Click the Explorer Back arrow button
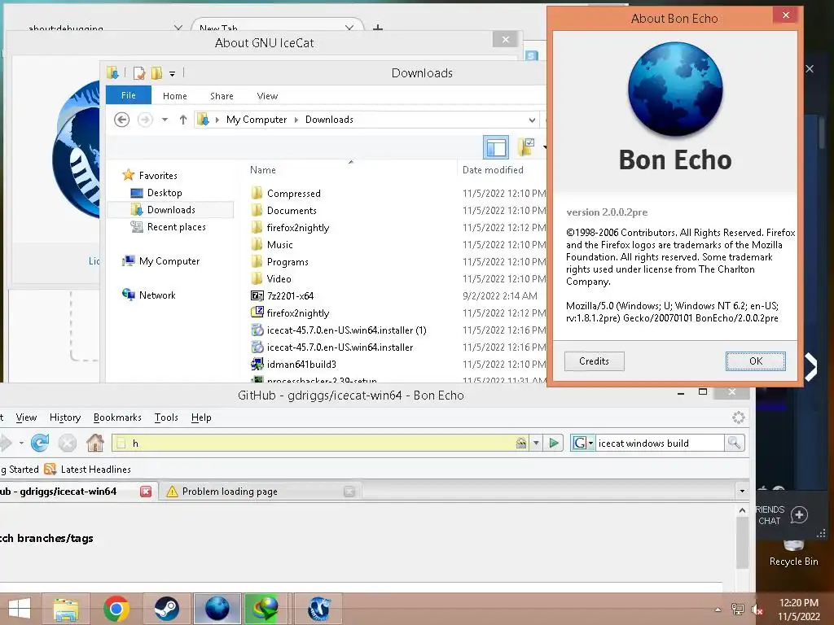The height and width of the screenshot is (625, 834). (x=122, y=120)
